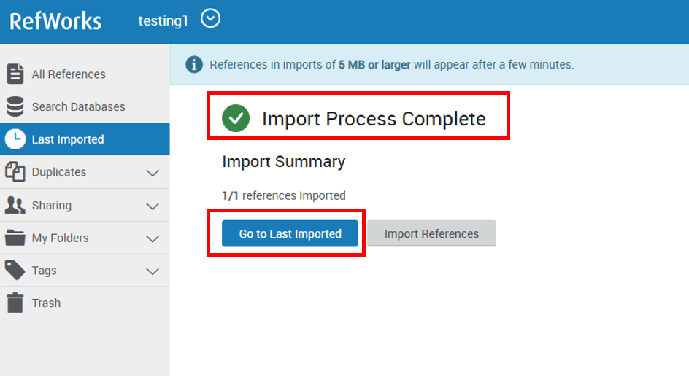Image resolution: width=689 pixels, height=377 pixels.
Task: Open All References in sidebar
Action: point(69,74)
